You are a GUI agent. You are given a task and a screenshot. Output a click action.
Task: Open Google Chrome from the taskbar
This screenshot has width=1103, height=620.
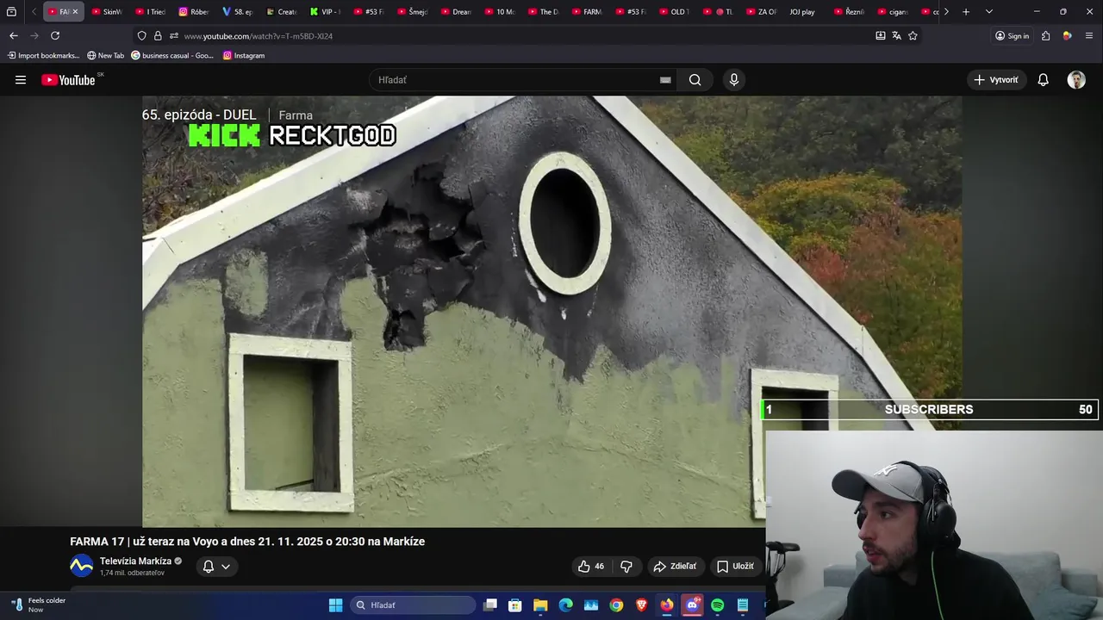[x=616, y=605]
